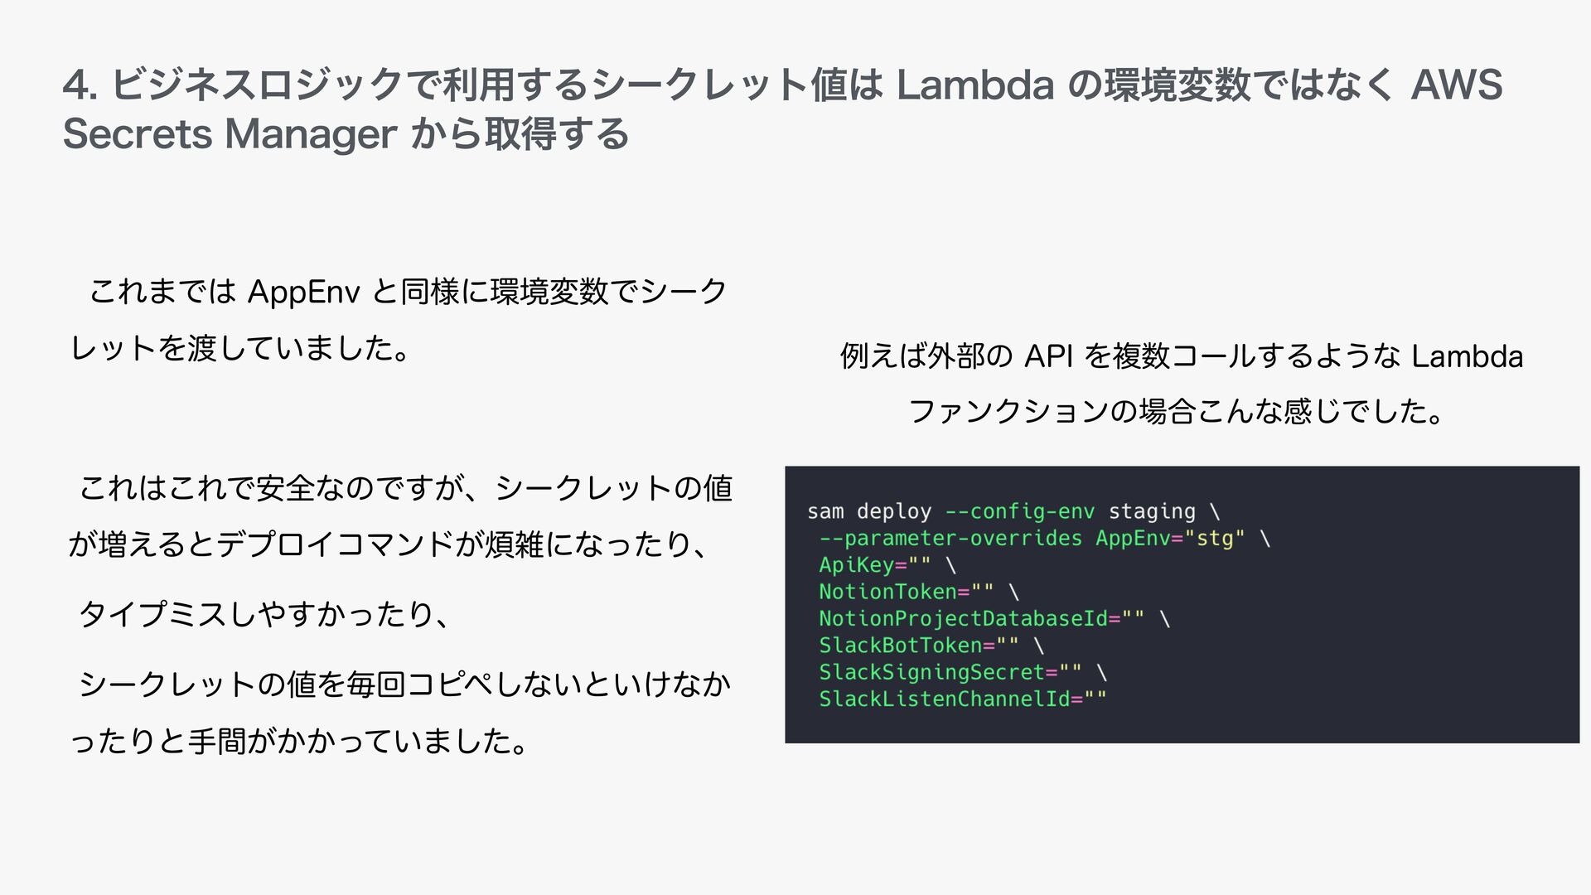Image resolution: width=1591 pixels, height=895 pixels.
Task: Click the "SlackSigningSecret" parameter line
Action: [x=931, y=672]
